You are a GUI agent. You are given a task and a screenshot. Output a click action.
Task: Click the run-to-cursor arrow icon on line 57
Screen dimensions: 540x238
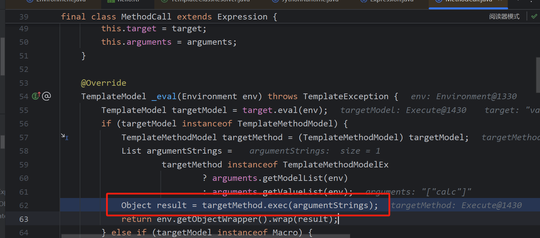(x=65, y=136)
